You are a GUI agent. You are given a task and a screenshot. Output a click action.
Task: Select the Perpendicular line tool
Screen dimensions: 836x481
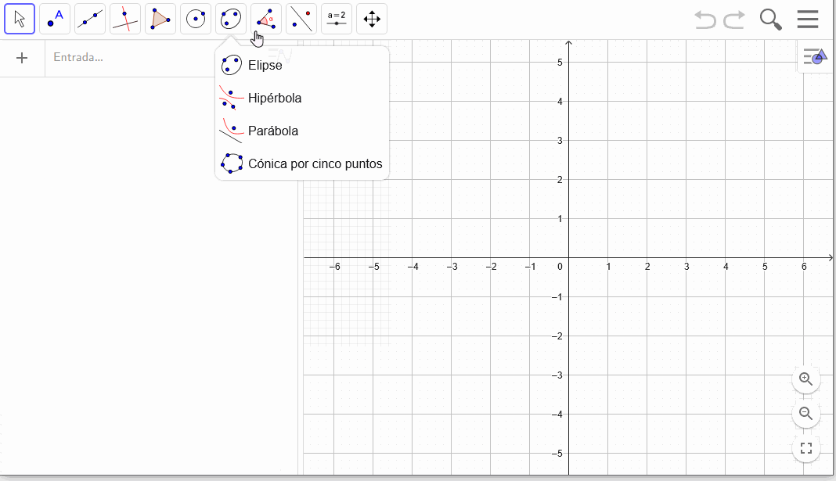click(125, 20)
